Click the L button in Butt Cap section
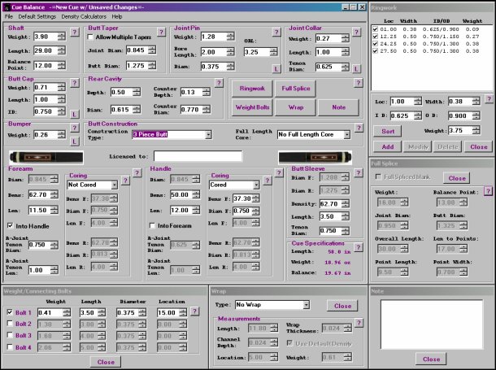496x370 pixels. 73,115
